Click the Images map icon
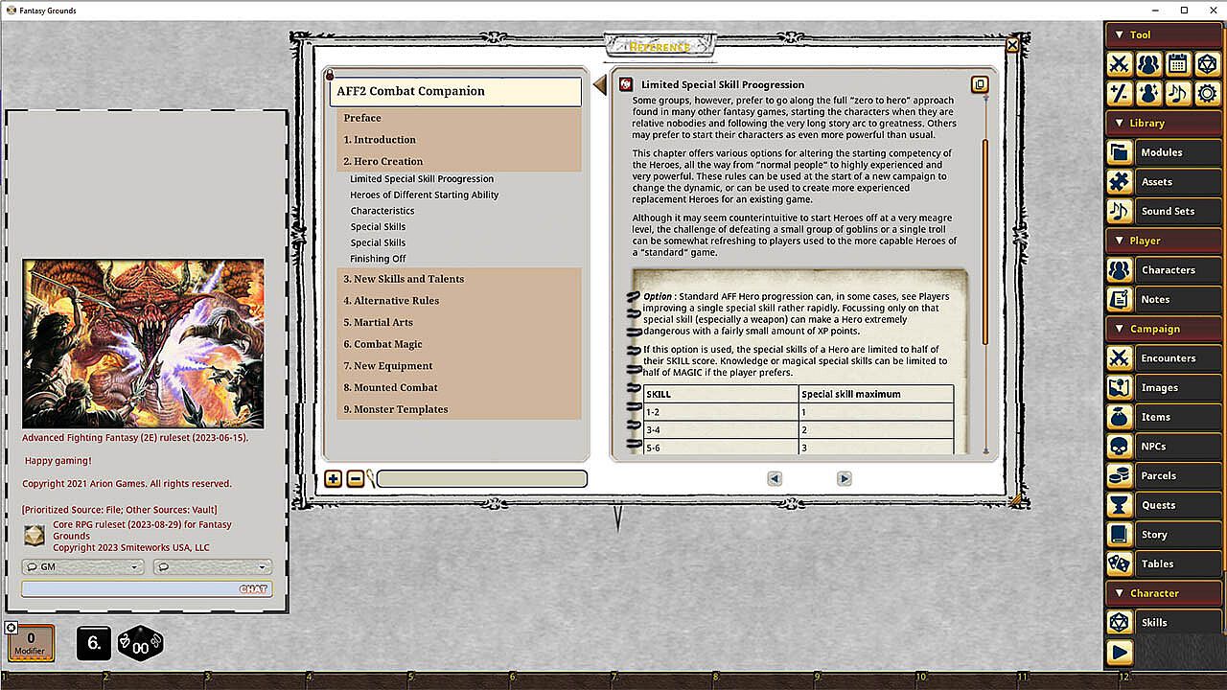 pos(1119,387)
